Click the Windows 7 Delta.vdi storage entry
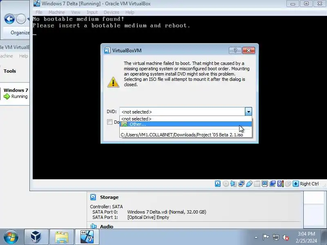Image resolution: width=327 pixels, height=245 pixels. pos(167,212)
